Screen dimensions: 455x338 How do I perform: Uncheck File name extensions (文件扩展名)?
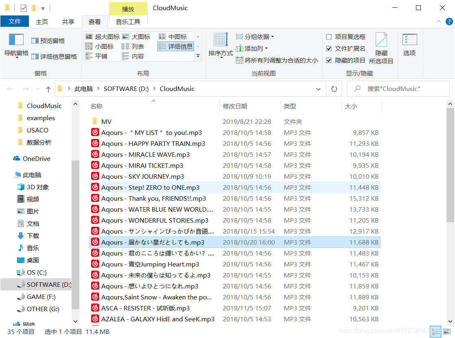click(329, 48)
